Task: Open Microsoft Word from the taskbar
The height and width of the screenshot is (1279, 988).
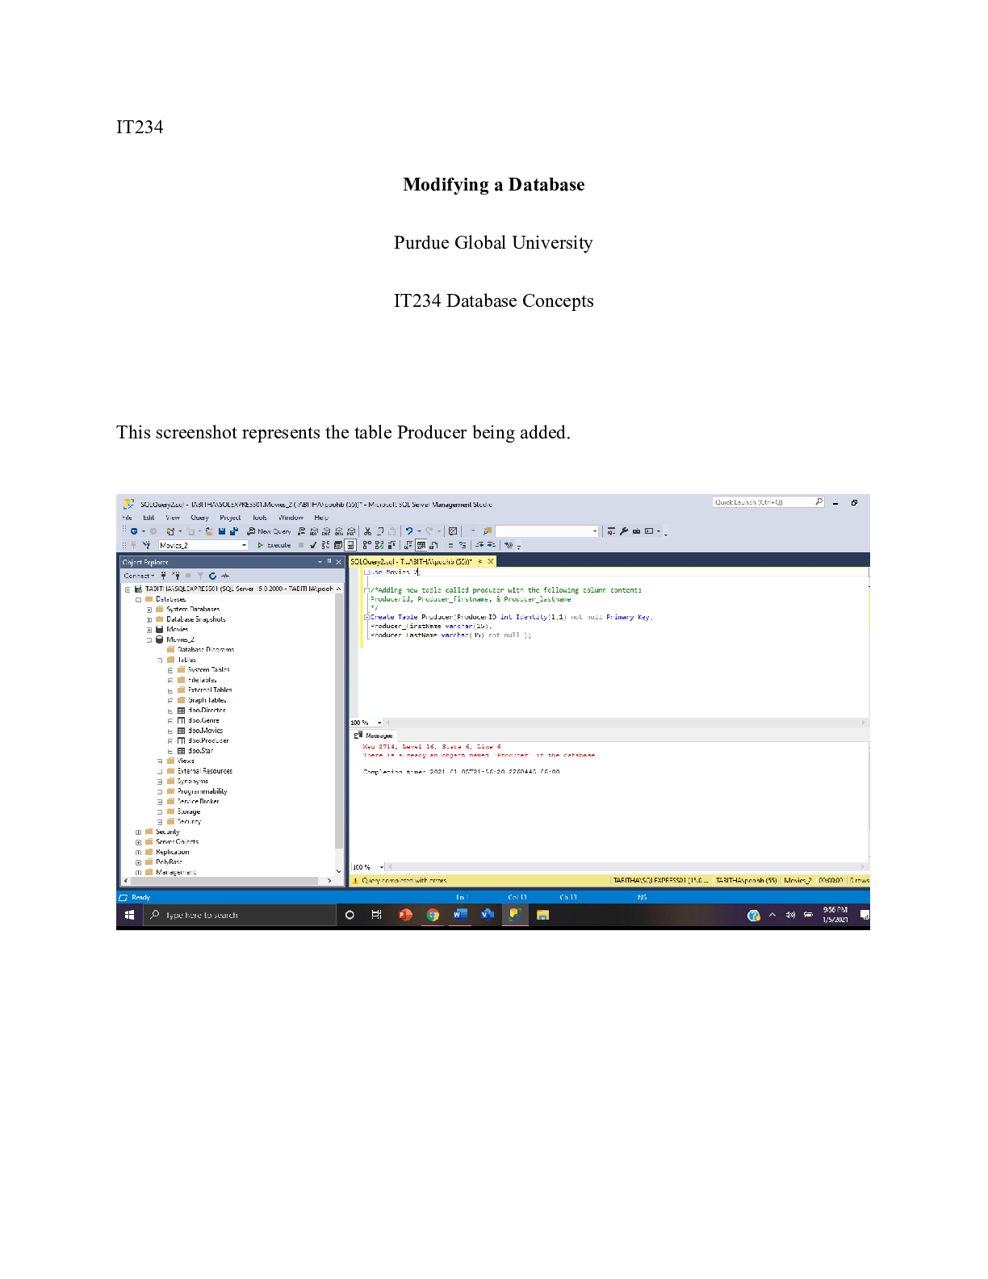Action: 460,915
